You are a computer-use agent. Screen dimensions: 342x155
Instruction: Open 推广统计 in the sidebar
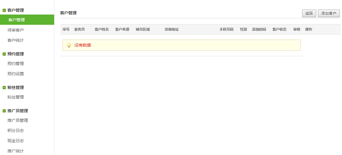[x=15, y=151]
